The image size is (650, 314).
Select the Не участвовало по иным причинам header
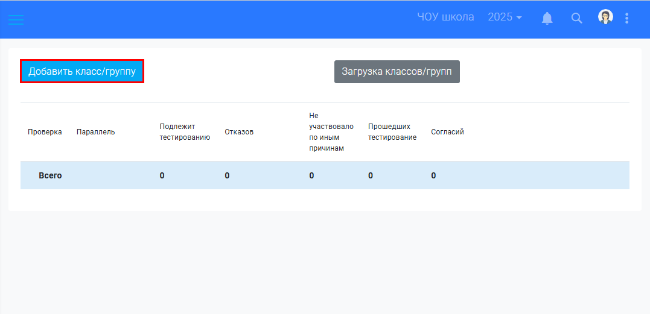click(x=331, y=132)
